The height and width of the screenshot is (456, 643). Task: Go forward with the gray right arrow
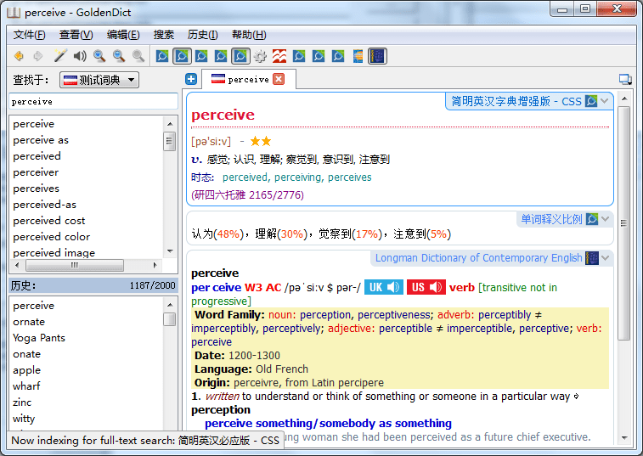point(38,56)
